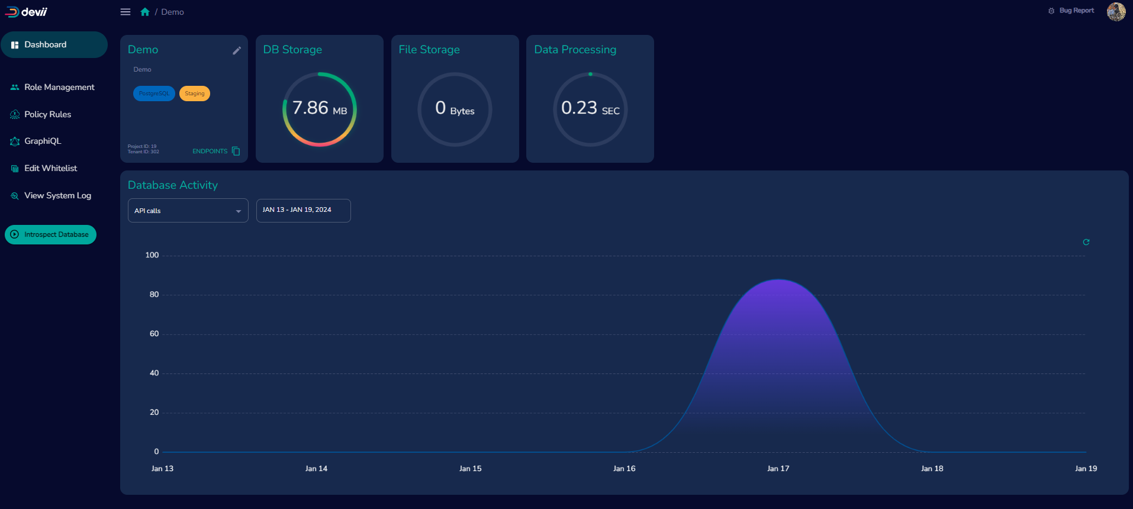Click the ENDPOINTS link
Viewport: 1133px width, 509px height.
tap(210, 151)
